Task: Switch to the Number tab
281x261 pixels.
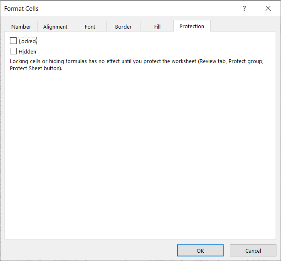Action: click(x=21, y=27)
